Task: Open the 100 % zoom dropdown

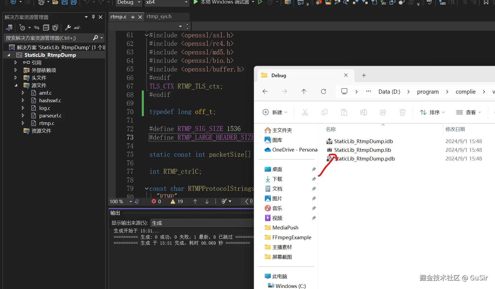Action: pyautogui.click(x=131, y=202)
